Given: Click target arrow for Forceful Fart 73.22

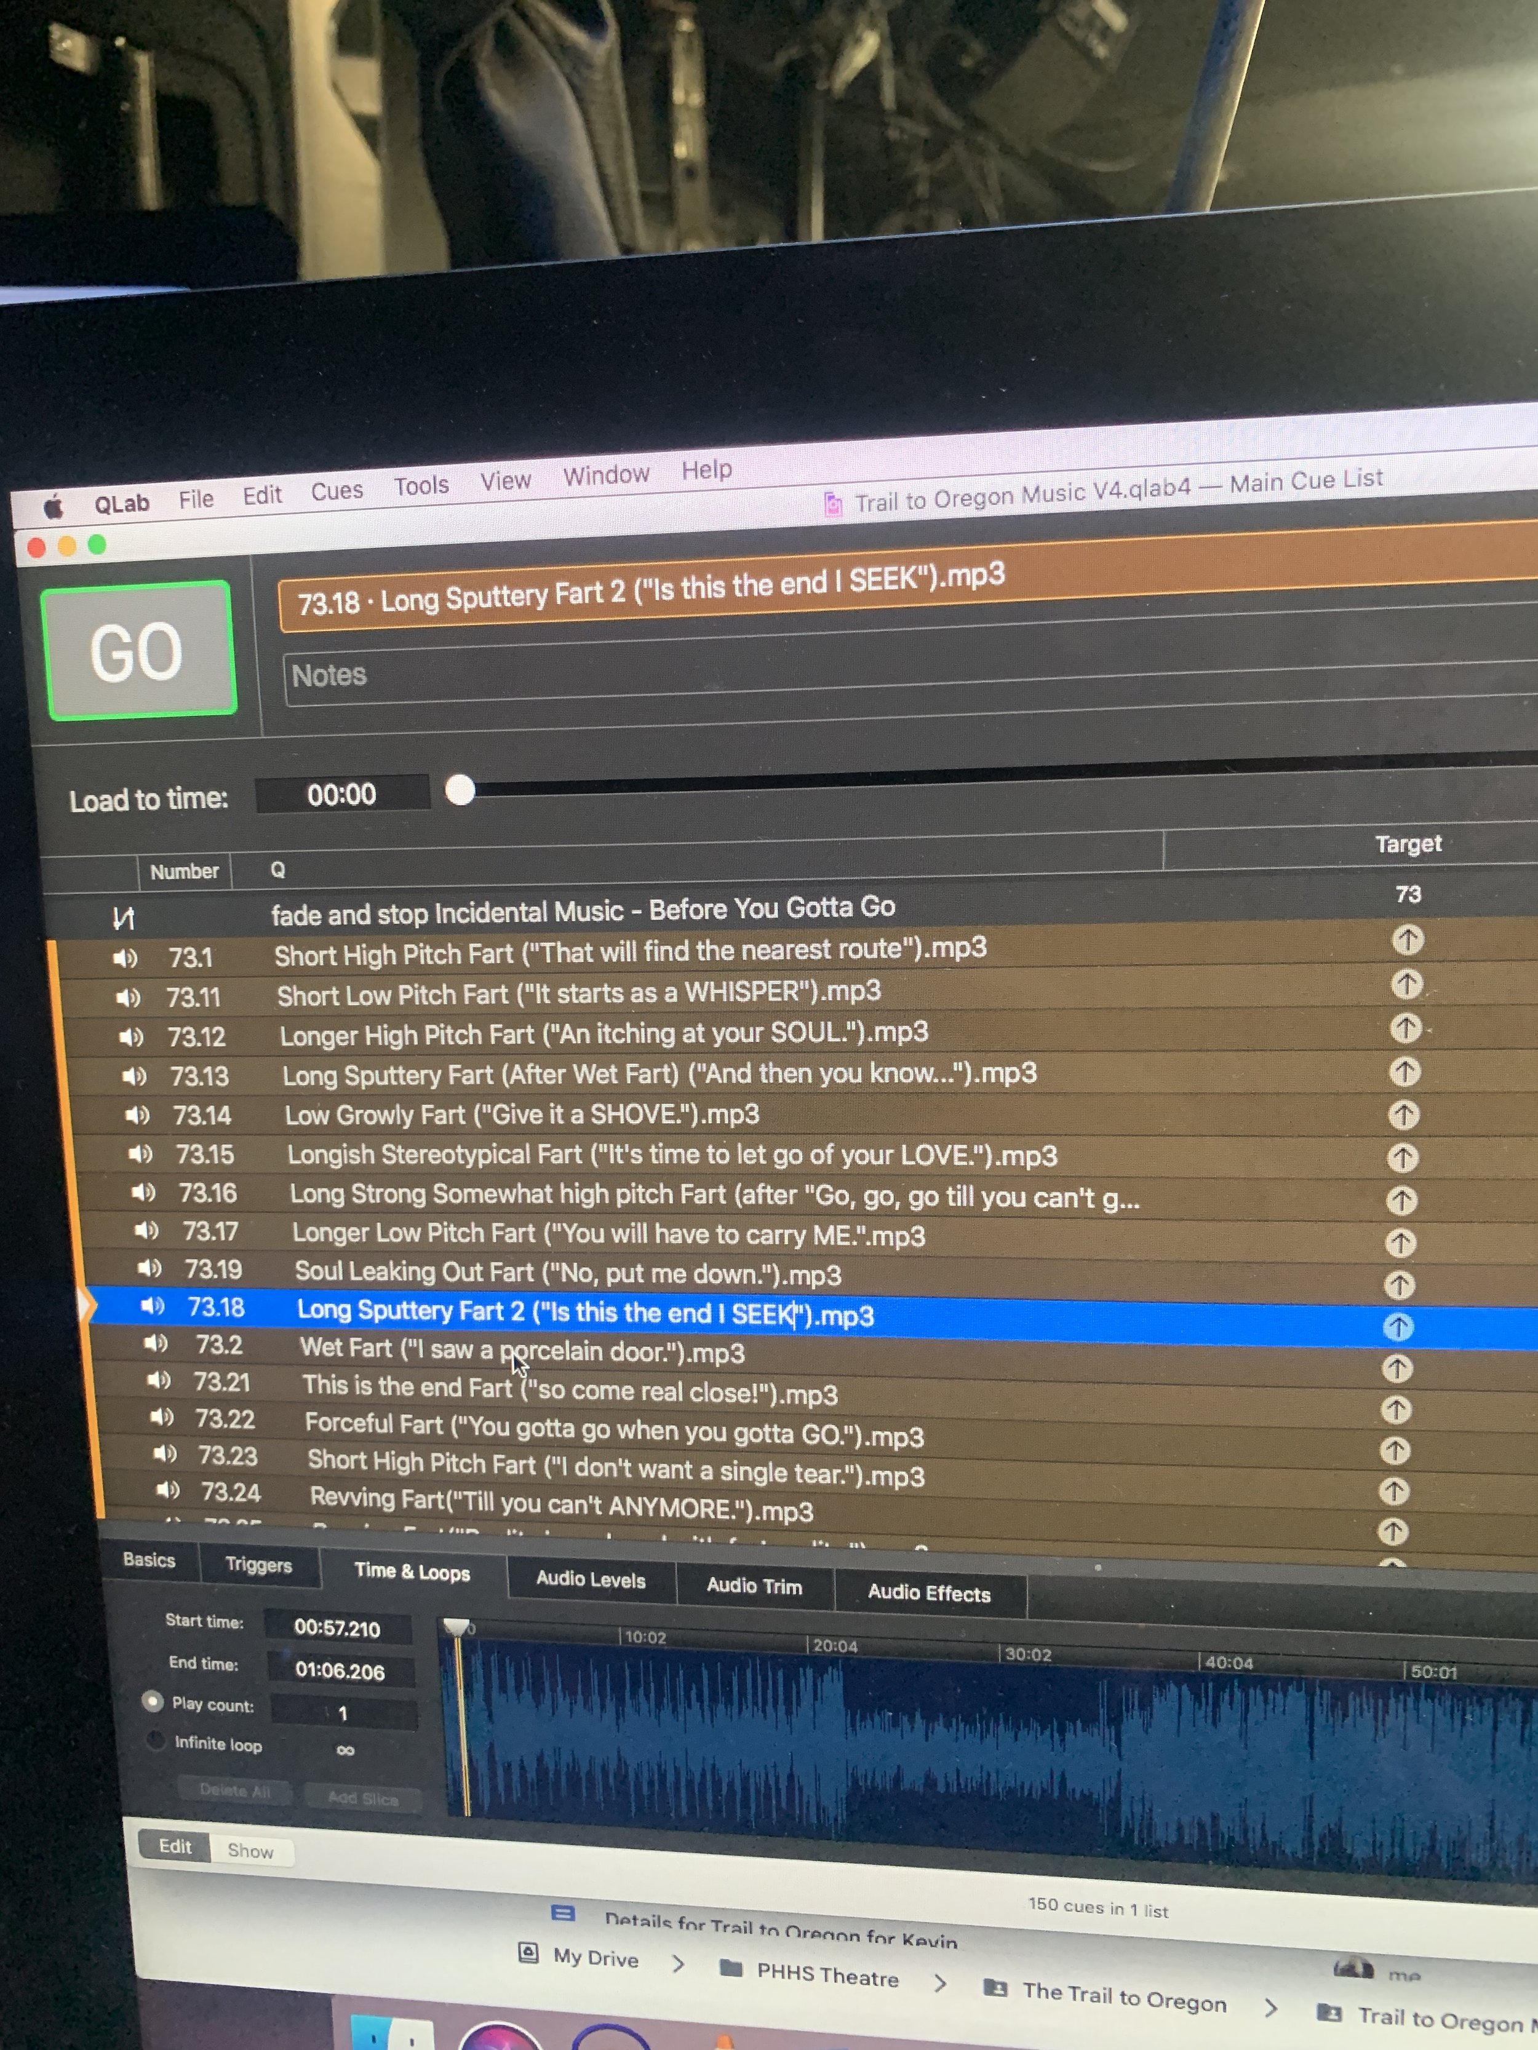Looking at the screenshot, I should click(x=1395, y=1450).
